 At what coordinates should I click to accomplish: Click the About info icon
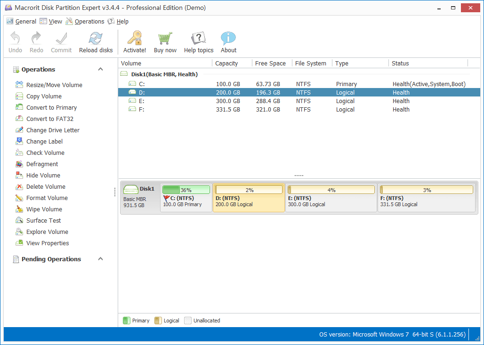[x=228, y=39]
